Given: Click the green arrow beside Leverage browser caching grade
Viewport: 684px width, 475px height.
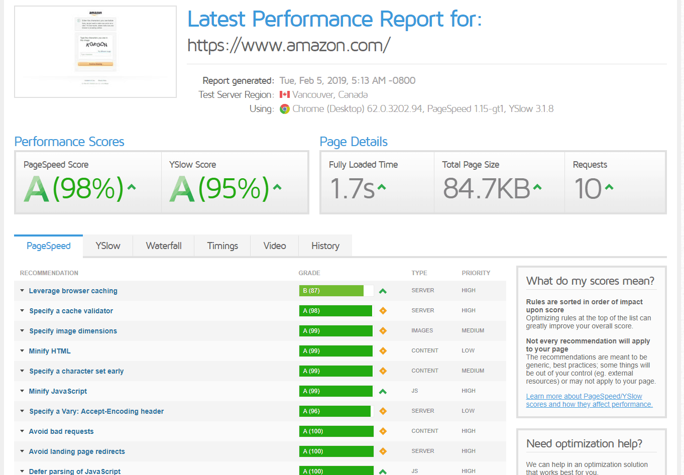Looking at the screenshot, I should 383,291.
